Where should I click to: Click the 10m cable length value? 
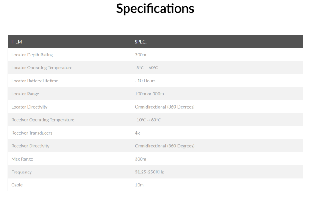tap(139, 185)
